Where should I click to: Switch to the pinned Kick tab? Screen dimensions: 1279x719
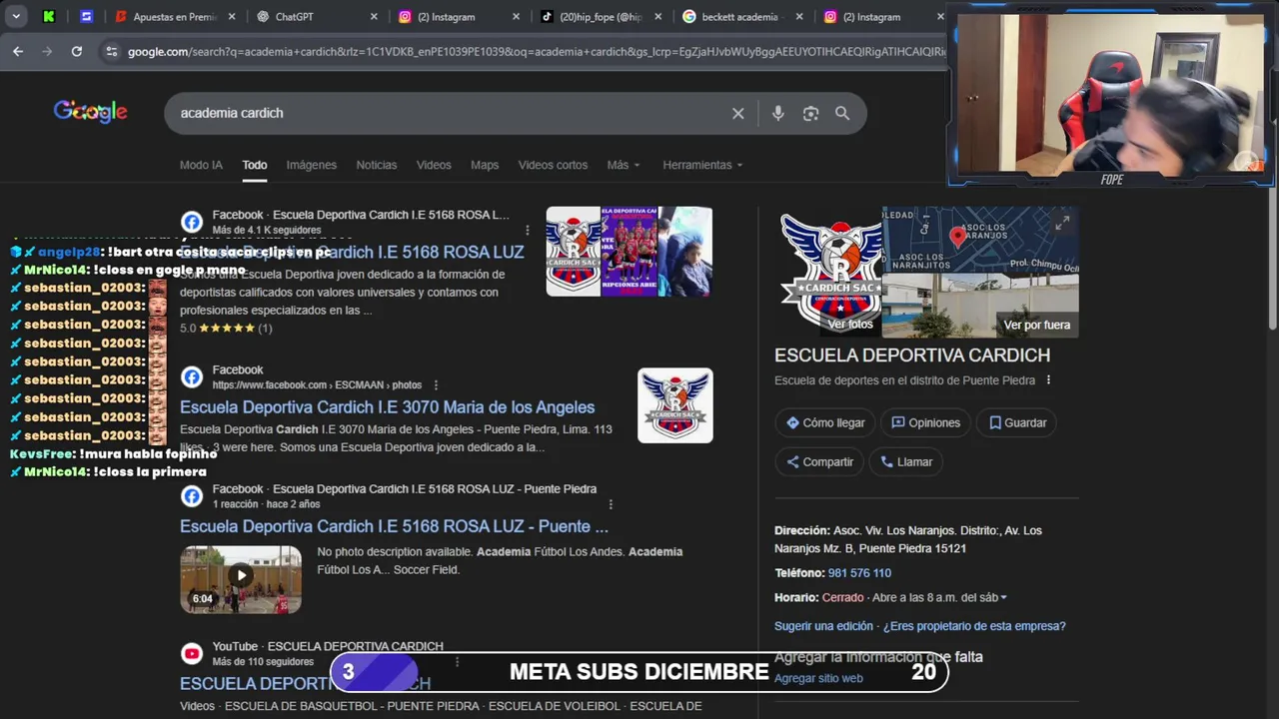click(49, 16)
